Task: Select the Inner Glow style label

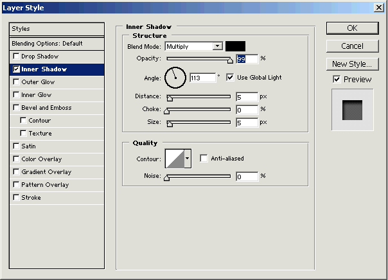Action: click(37, 95)
